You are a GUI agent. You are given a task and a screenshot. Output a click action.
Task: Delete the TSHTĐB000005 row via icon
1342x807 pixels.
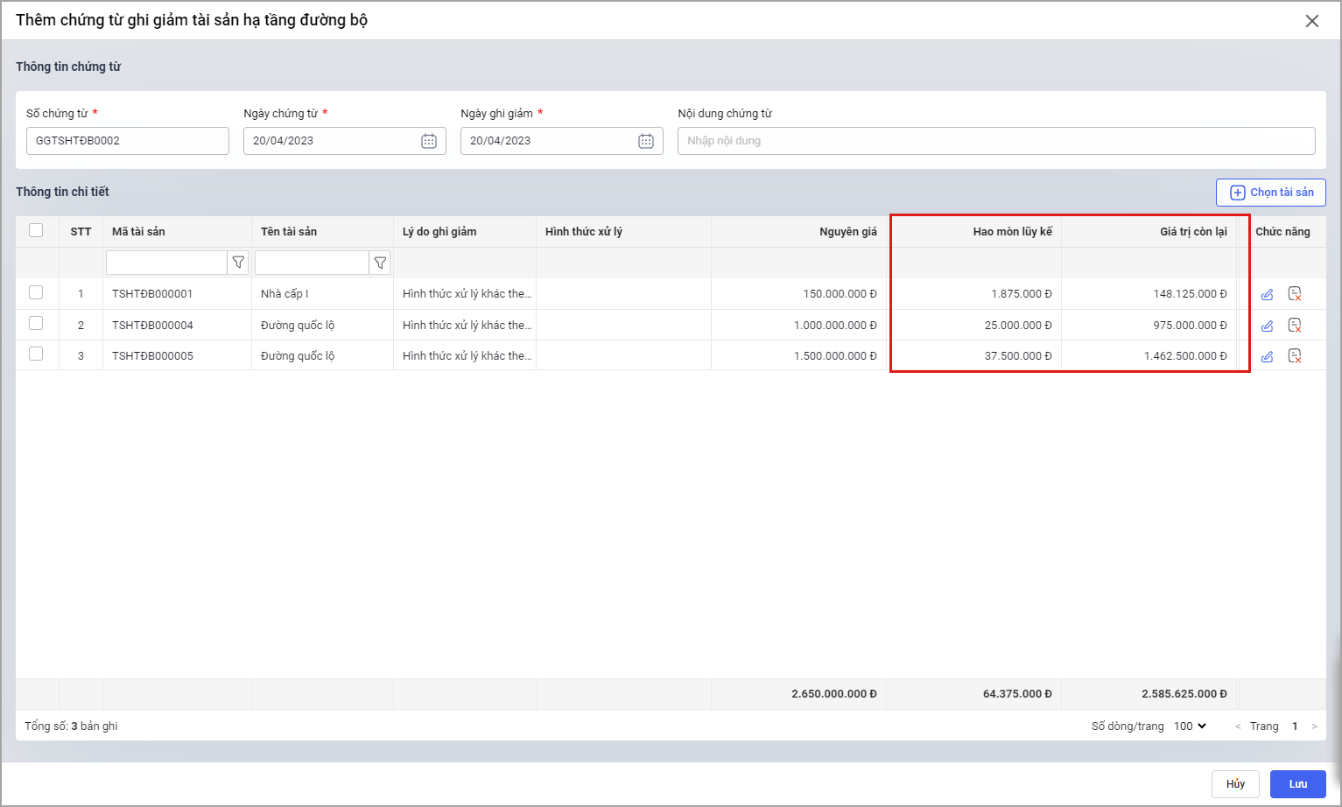coord(1295,356)
